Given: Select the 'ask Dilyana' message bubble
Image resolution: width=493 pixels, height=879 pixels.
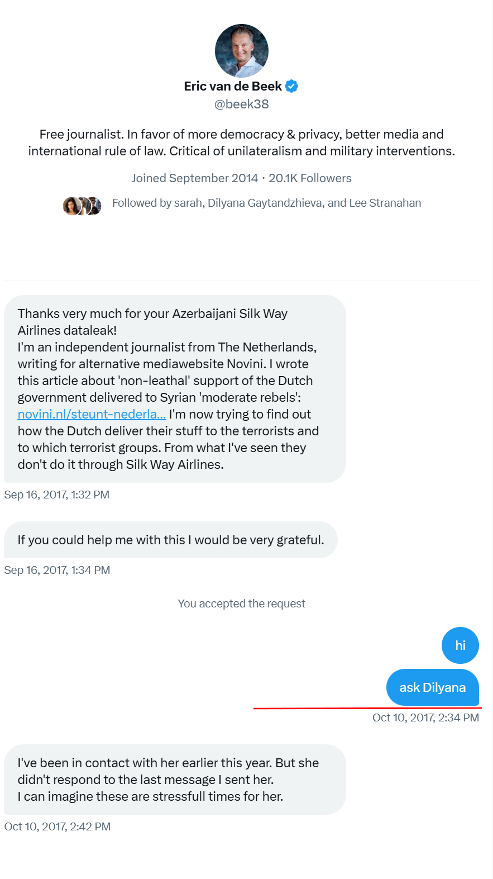Looking at the screenshot, I should (x=432, y=687).
